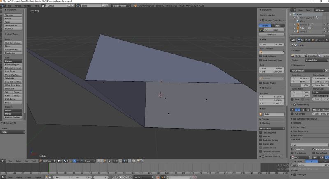The image size is (329, 179).
Task: Open the Blender Render engine dropdown
Action: [121, 6]
